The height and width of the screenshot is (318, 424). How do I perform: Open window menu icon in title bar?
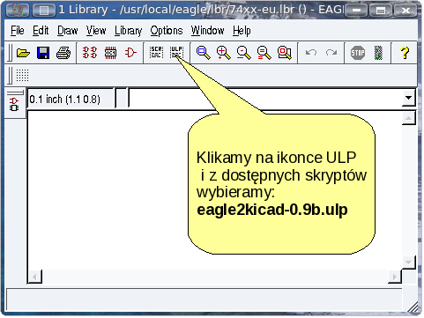18,11
